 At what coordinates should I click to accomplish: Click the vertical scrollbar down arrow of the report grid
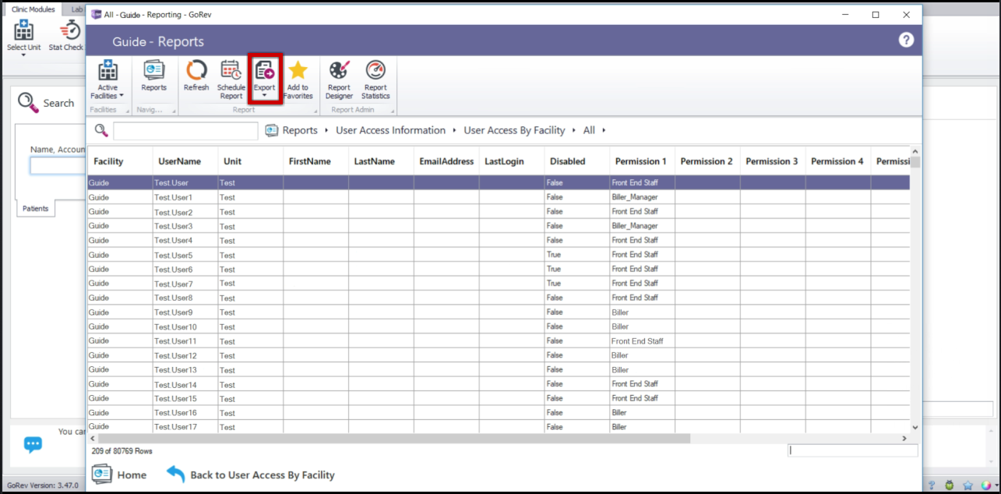coord(915,427)
